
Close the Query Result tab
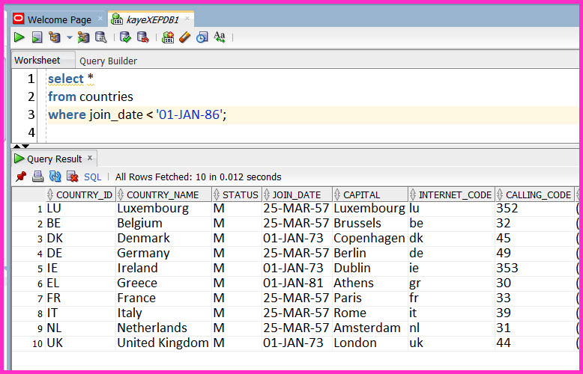pos(90,158)
